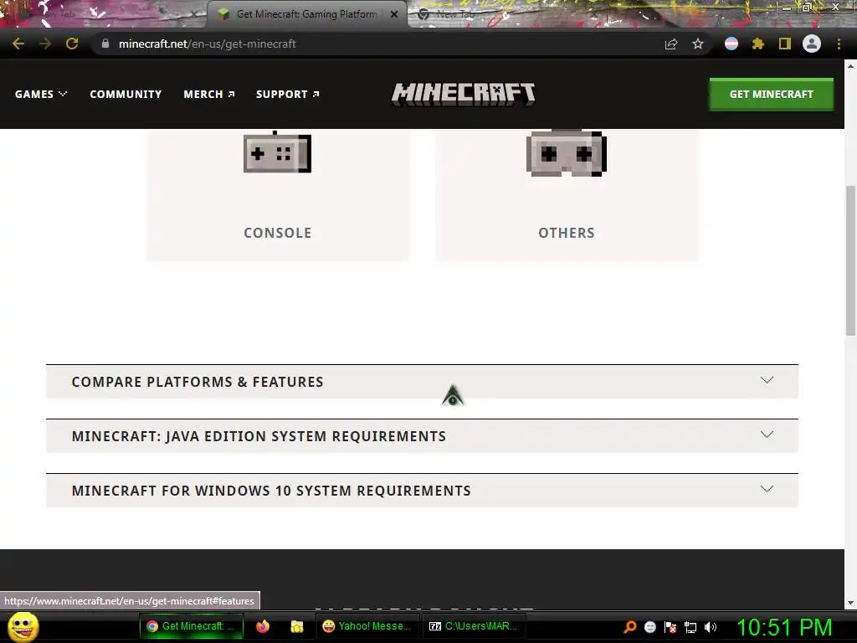Viewport: 857px width, 643px height.
Task: Close the Get Minecraft tab
Action: click(x=394, y=14)
